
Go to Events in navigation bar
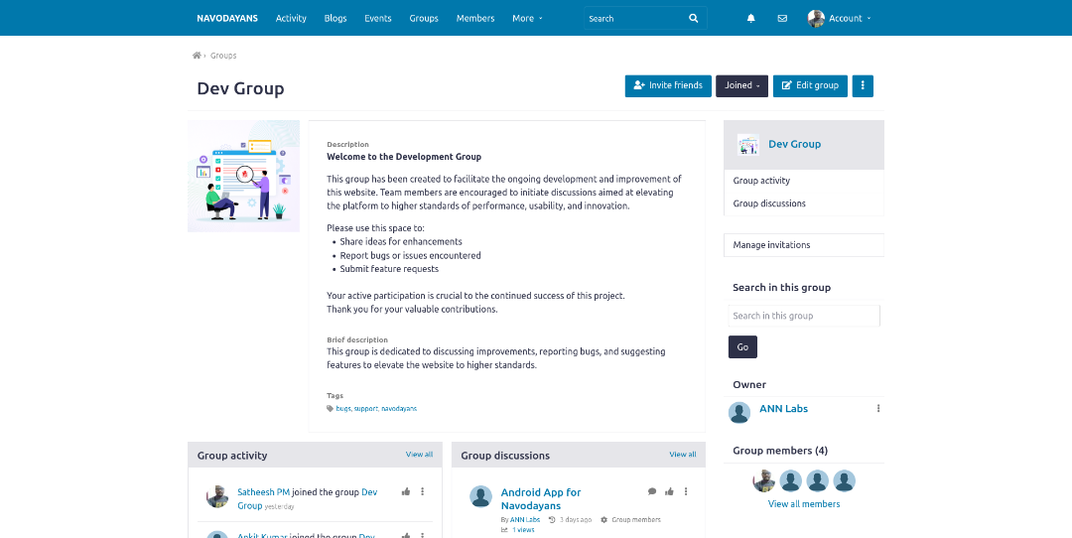[377, 18]
